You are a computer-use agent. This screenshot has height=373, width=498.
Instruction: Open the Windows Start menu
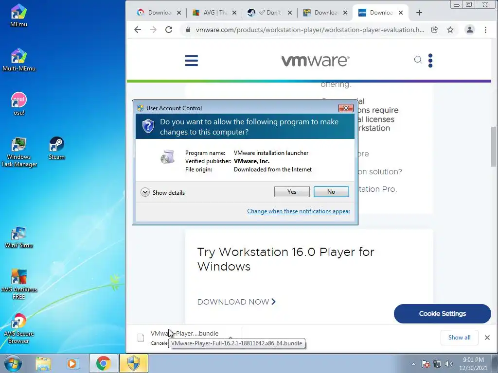pyautogui.click(x=13, y=363)
